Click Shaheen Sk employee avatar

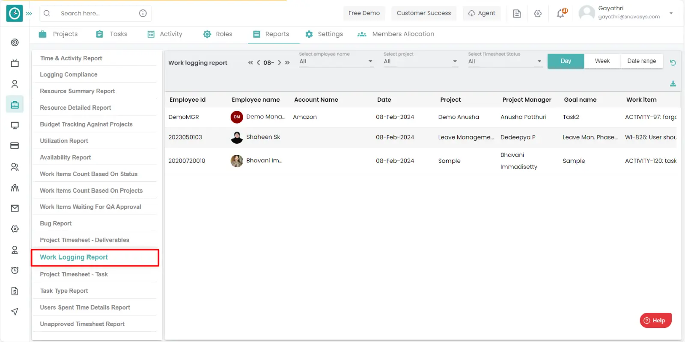click(237, 137)
